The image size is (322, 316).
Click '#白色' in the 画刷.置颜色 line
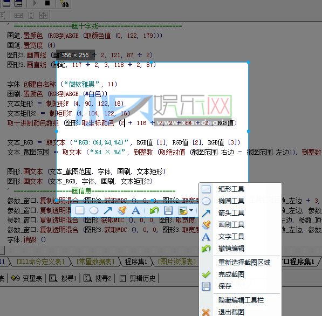(x=93, y=94)
